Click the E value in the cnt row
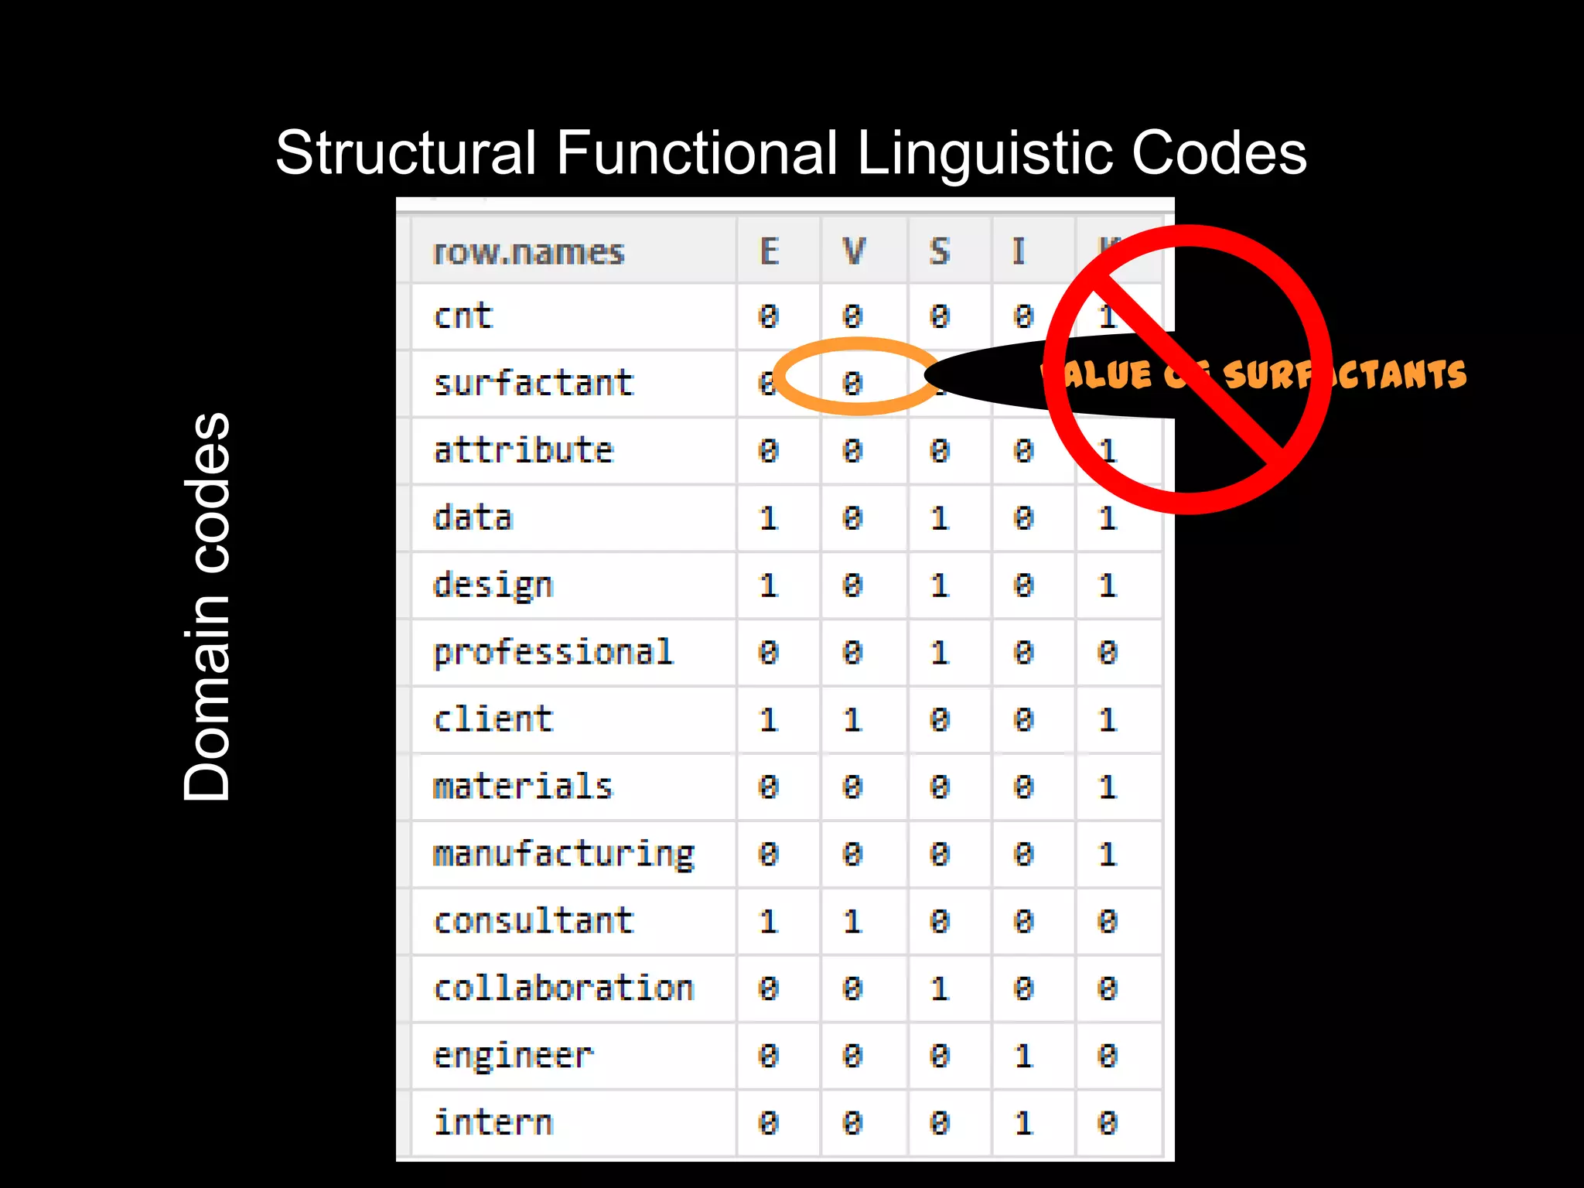Image resolution: width=1584 pixels, height=1188 pixels. (x=768, y=316)
